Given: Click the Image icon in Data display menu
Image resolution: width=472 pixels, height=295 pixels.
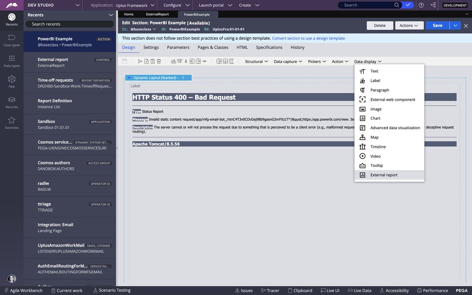Looking at the screenshot, I should click(363, 109).
